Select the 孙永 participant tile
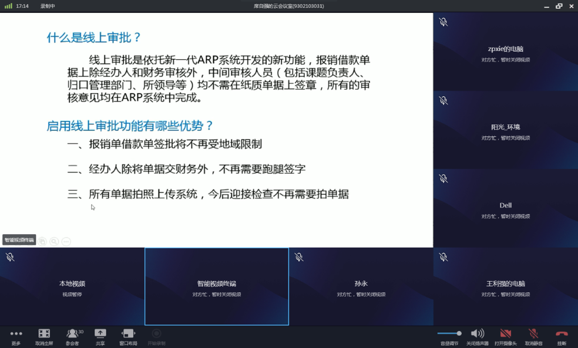The width and height of the screenshot is (578, 348). (x=361, y=286)
